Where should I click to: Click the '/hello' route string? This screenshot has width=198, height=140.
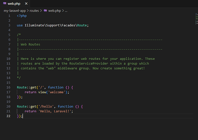[46, 107]
